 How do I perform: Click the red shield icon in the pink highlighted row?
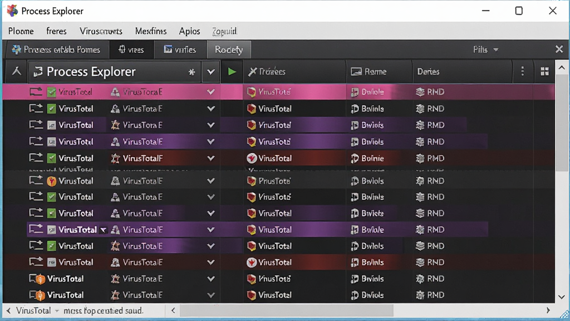click(251, 92)
